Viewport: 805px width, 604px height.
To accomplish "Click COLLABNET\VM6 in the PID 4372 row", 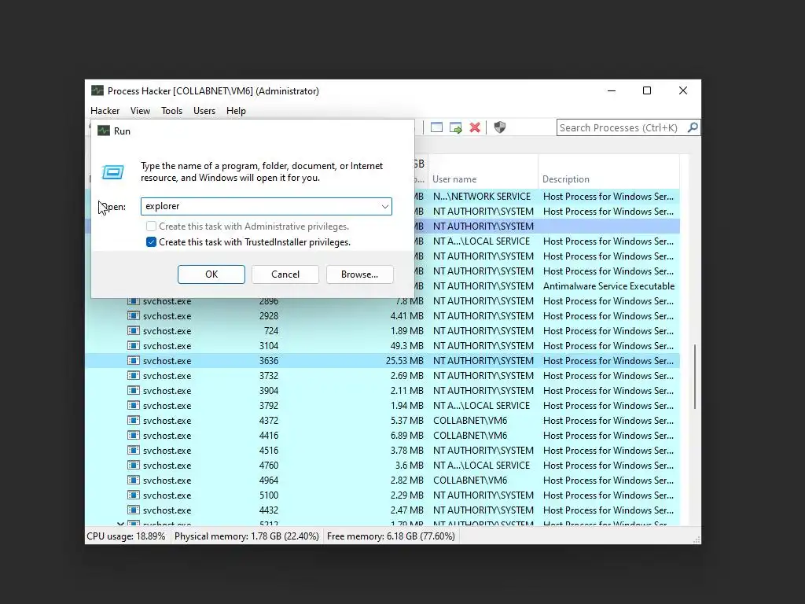I will (470, 420).
